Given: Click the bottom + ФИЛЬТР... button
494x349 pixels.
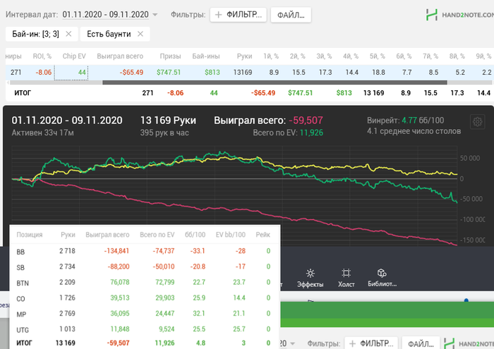Looking at the screenshot, I should (371, 343).
